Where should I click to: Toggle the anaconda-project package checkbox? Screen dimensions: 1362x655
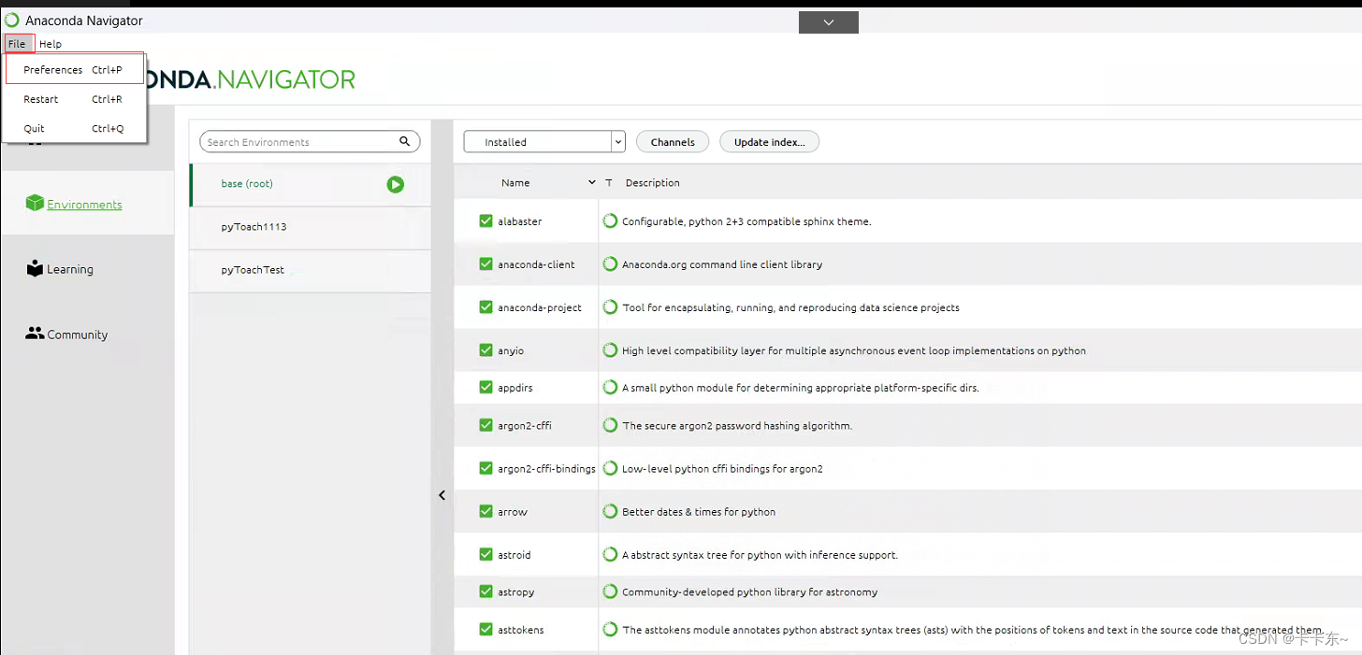[x=485, y=307]
